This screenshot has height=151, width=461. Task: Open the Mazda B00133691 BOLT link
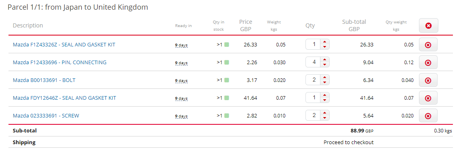[x=44, y=80]
